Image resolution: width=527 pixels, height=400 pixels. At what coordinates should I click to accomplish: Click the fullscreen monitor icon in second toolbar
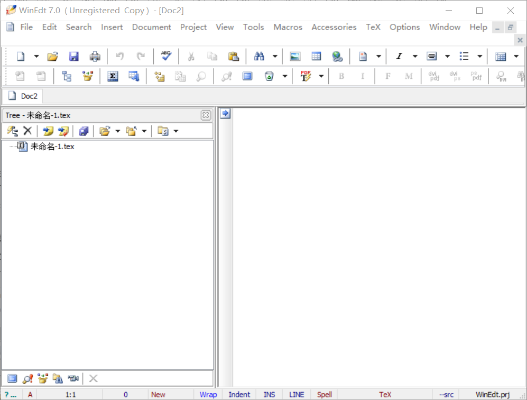coord(247,76)
